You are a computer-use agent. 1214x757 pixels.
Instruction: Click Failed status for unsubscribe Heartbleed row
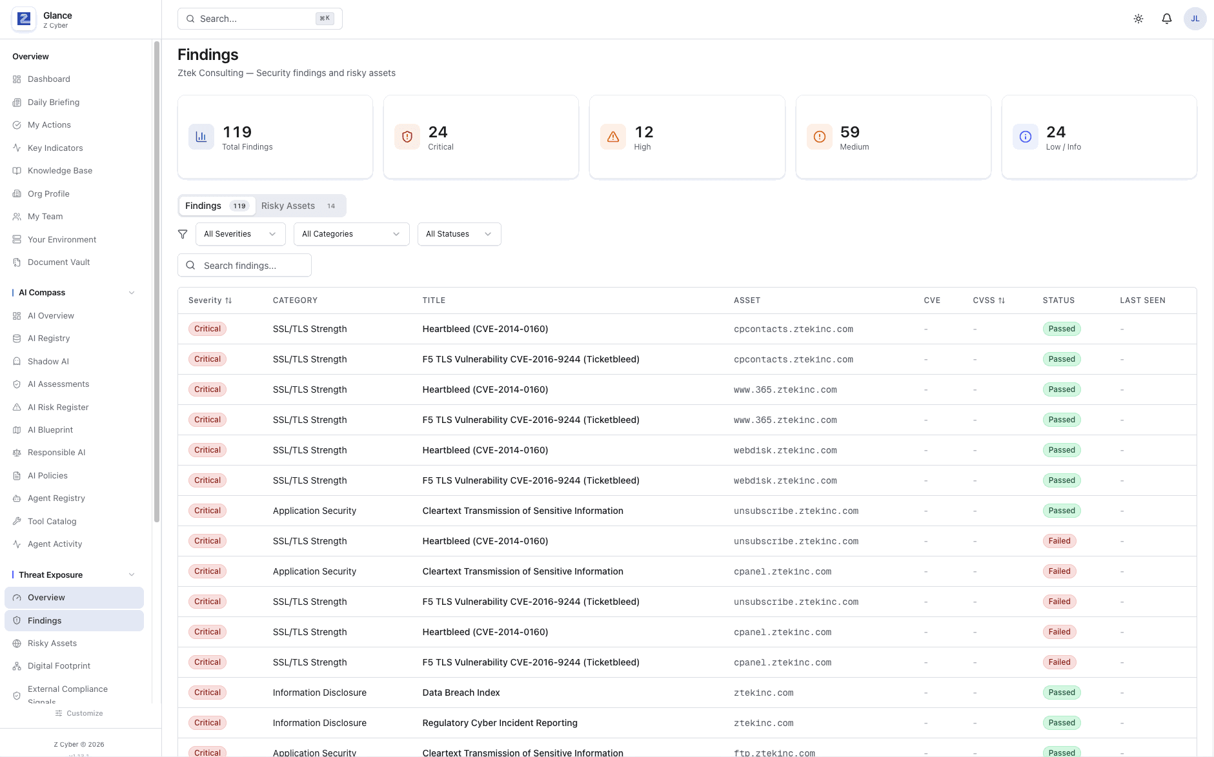1059,542
